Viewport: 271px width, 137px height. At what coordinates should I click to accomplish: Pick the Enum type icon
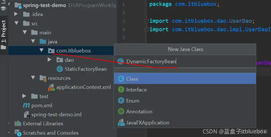click(x=121, y=101)
